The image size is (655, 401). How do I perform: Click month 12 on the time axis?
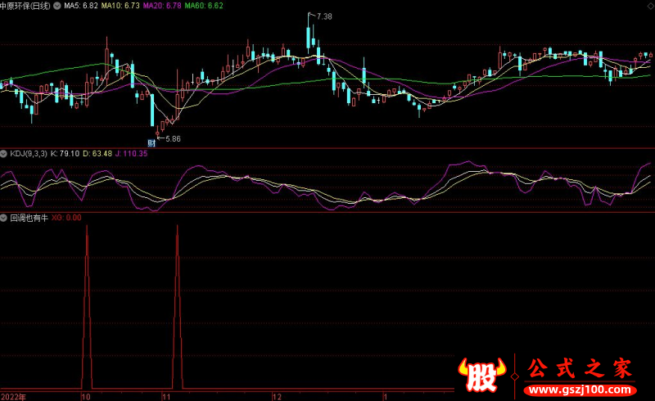[x=277, y=396]
